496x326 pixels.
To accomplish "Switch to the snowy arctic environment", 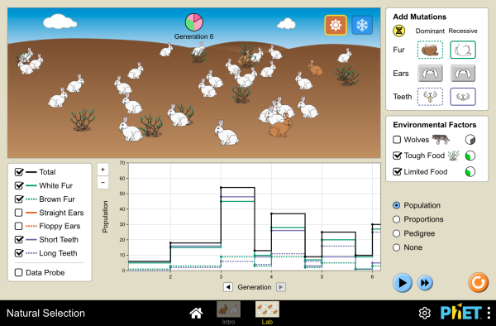I will click(362, 25).
